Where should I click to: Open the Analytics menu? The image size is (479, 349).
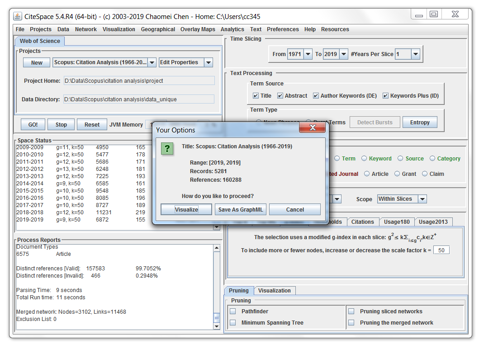(232, 29)
